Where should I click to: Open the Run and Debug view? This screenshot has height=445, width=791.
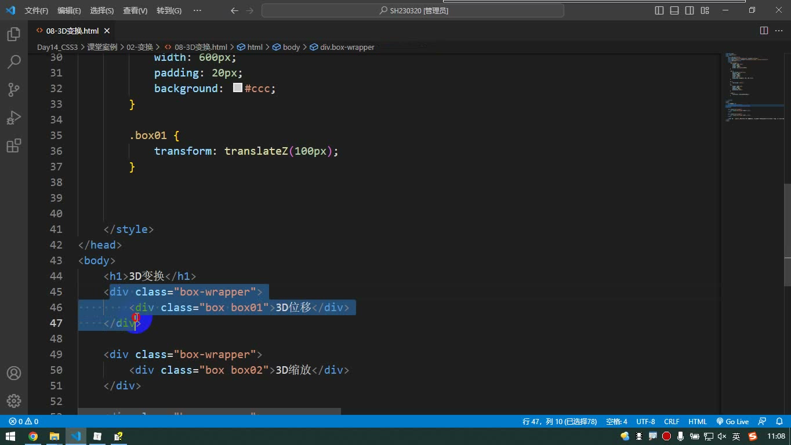14,118
